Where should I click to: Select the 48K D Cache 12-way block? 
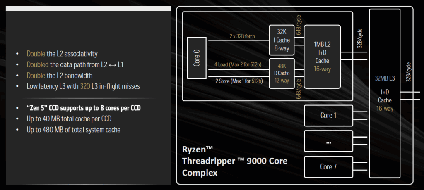coord(282,73)
